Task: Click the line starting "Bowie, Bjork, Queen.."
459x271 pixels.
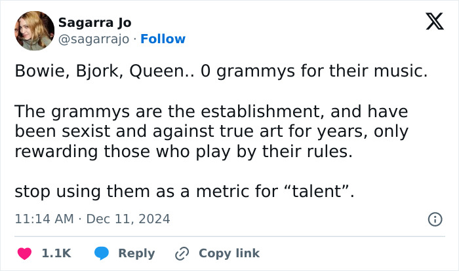Action: [x=220, y=71]
